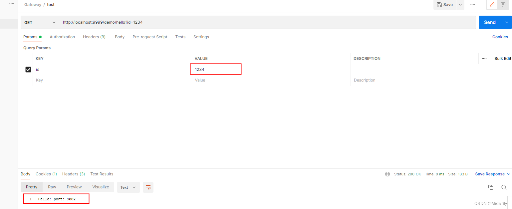Open the request Body tab
This screenshot has width=512, height=209.
pyautogui.click(x=120, y=37)
